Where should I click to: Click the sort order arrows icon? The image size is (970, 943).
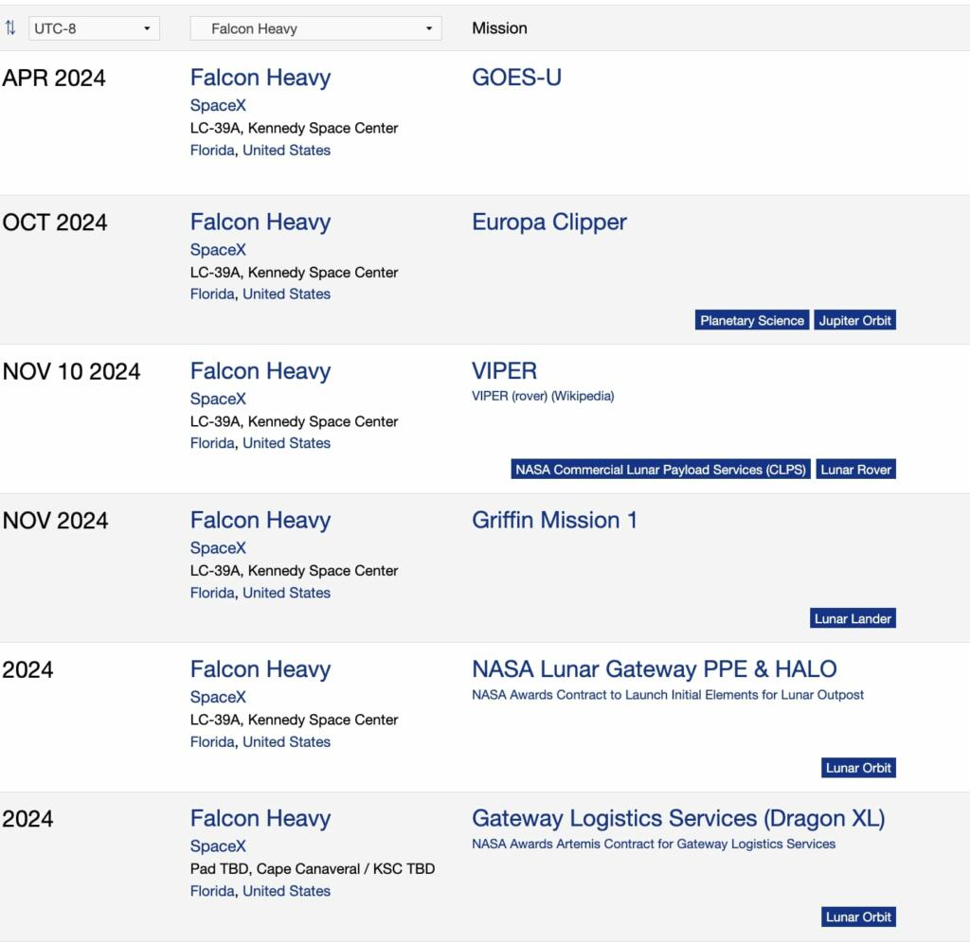click(x=10, y=28)
